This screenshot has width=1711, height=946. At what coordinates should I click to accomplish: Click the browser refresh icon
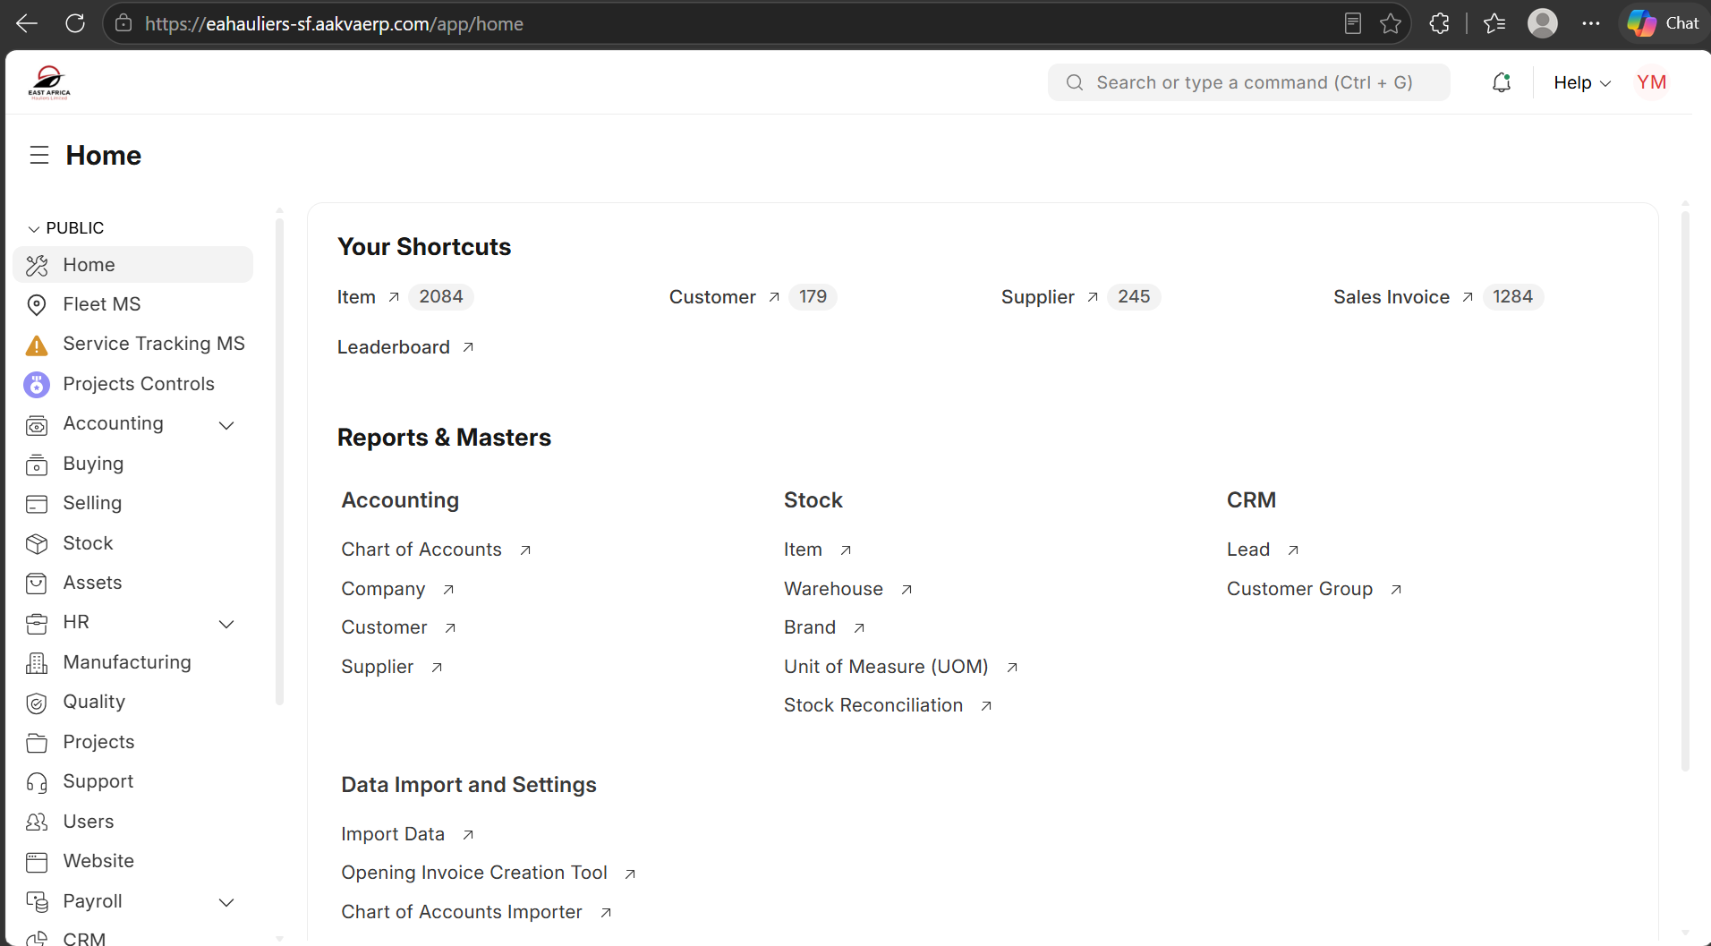pos(75,23)
